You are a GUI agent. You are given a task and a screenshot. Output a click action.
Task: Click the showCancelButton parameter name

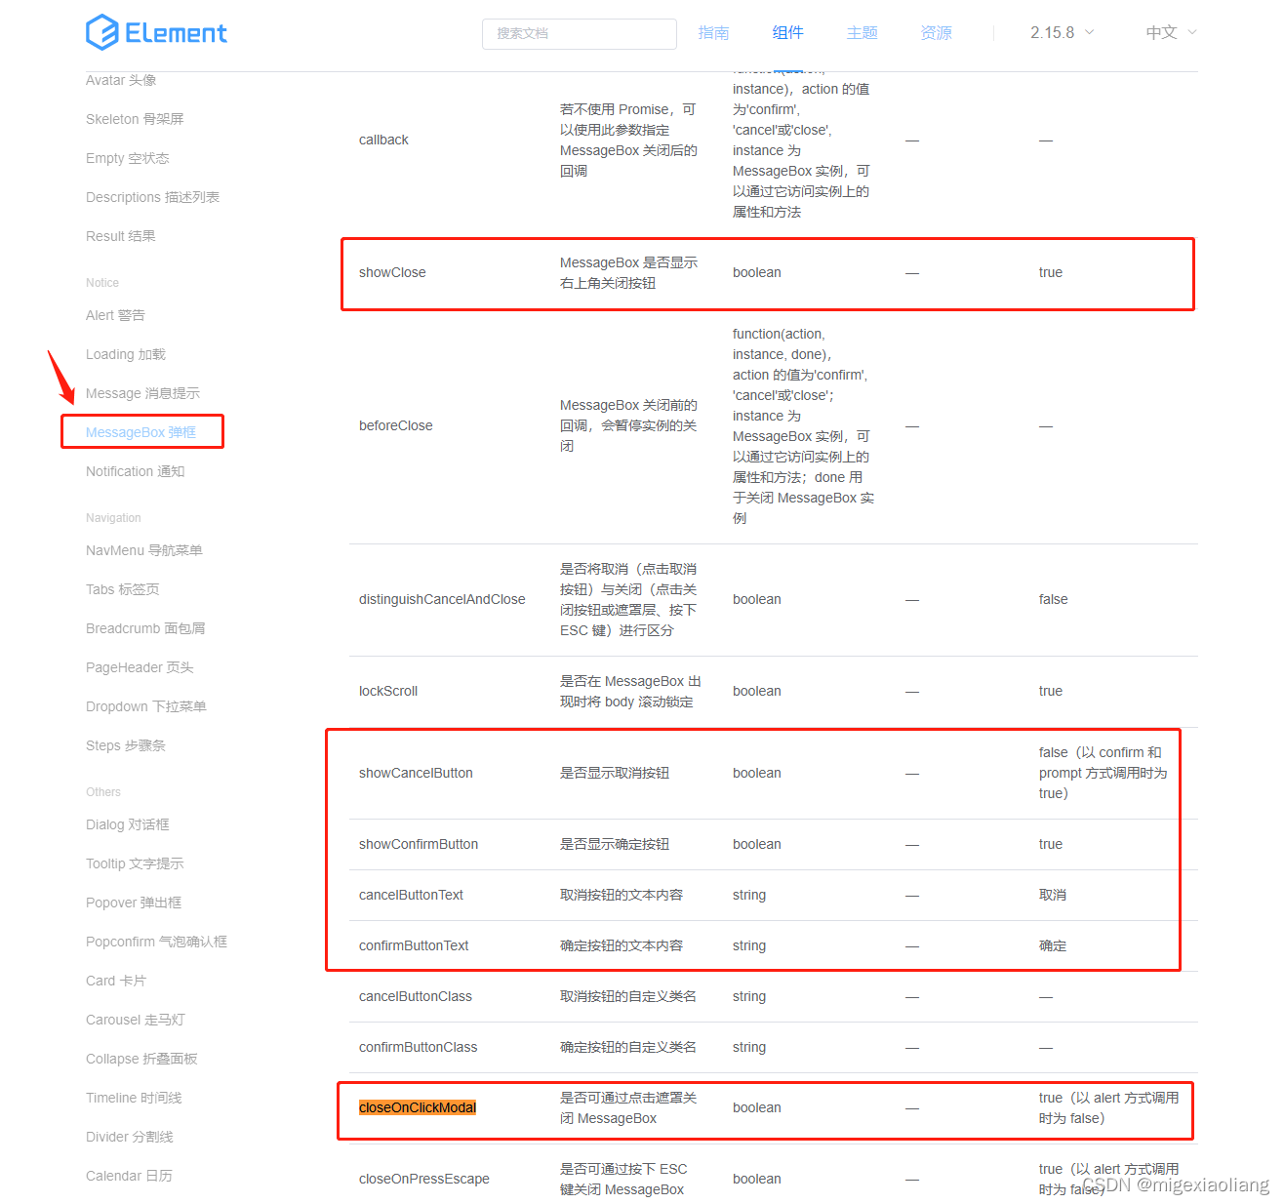click(x=416, y=773)
